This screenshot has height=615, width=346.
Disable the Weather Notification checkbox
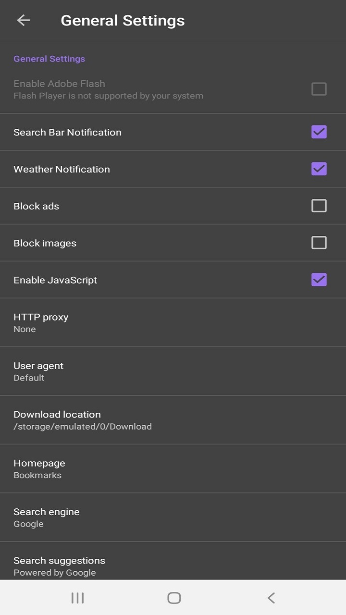coord(319,169)
